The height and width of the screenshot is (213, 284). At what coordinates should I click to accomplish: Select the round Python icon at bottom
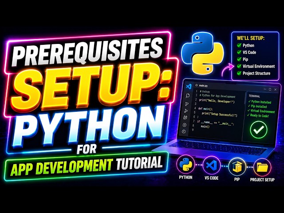coord(185,165)
